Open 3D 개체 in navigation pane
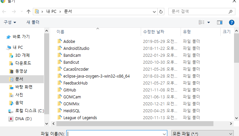The image size is (239, 136). pyautogui.click(x=23, y=55)
